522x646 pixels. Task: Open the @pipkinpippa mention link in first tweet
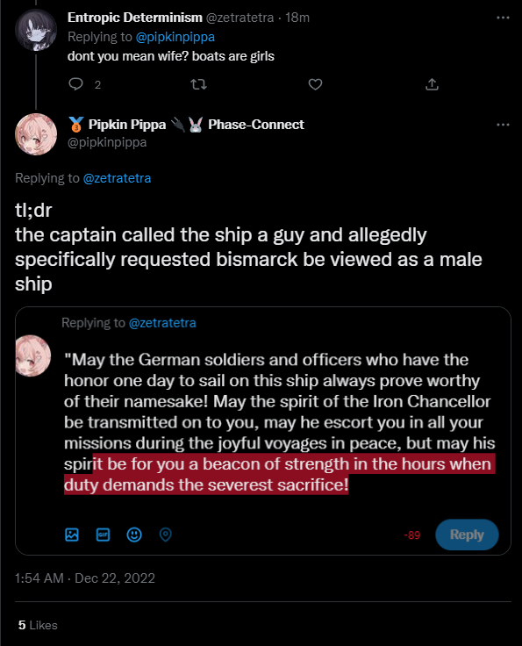click(175, 37)
